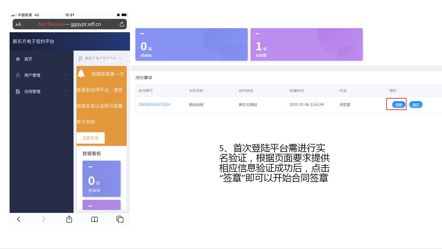Open the bookmarks book icon
The width and height of the screenshot is (442, 249).
point(94,219)
